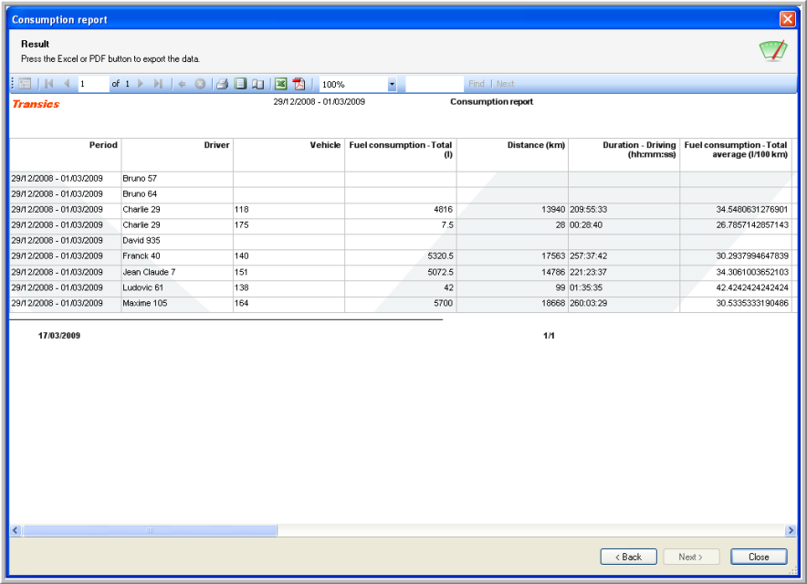Close the Consumption report window
807x584 pixels.
[787, 19]
